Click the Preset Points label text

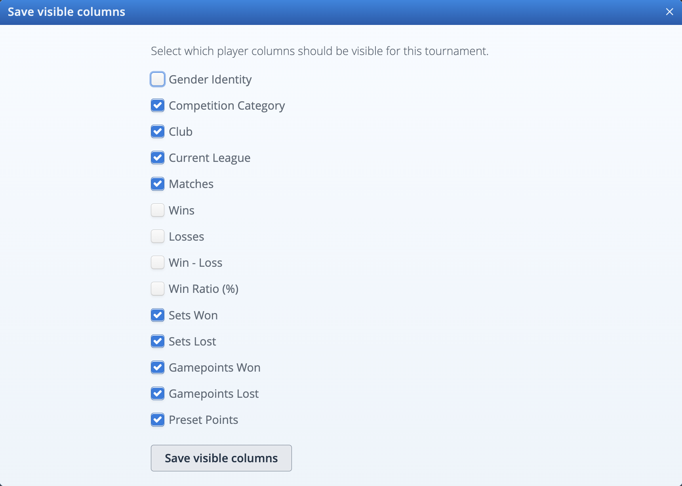tap(203, 420)
